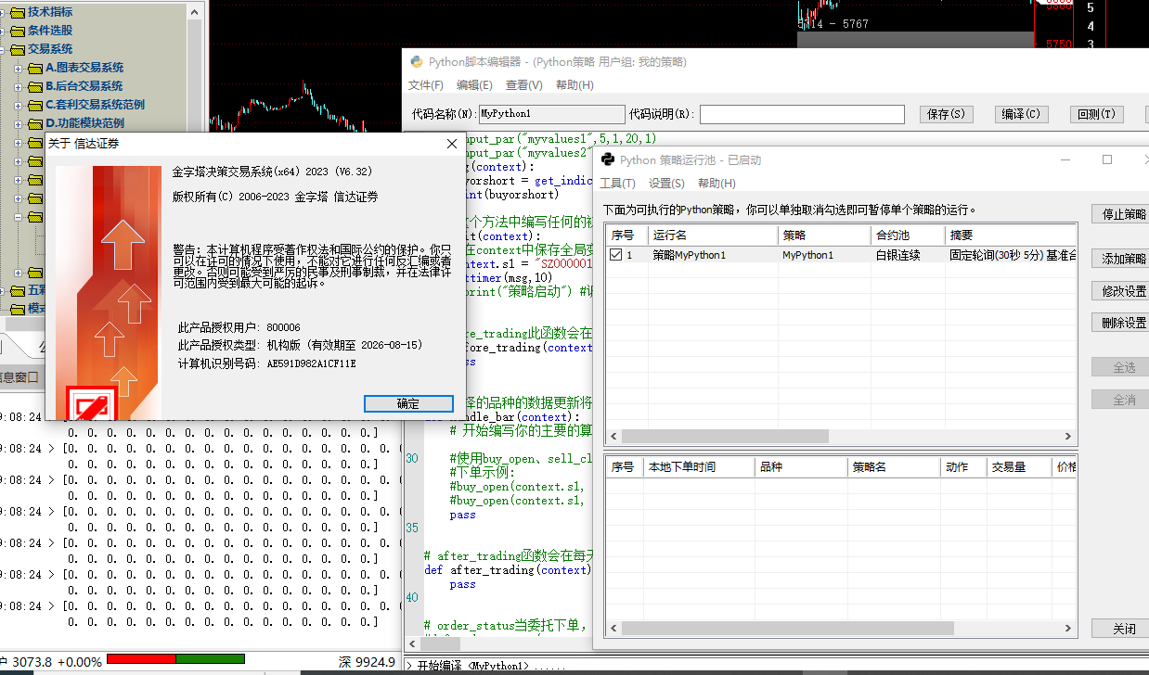Maximize the 策略运行池 window
1149x675 pixels.
(x=1107, y=159)
